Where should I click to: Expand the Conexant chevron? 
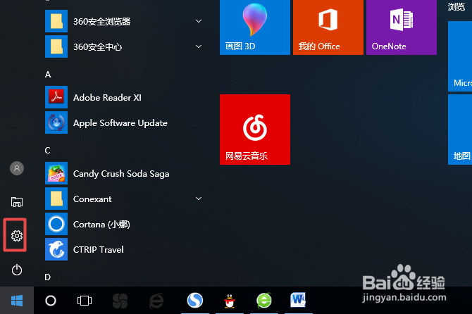[x=199, y=199]
